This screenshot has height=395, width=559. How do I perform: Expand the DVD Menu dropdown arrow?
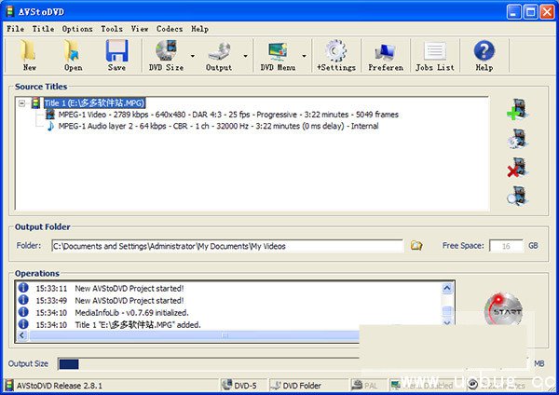(x=304, y=56)
